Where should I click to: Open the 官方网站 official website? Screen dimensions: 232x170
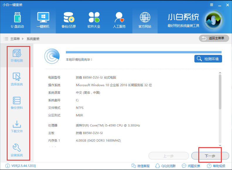point(145,20)
